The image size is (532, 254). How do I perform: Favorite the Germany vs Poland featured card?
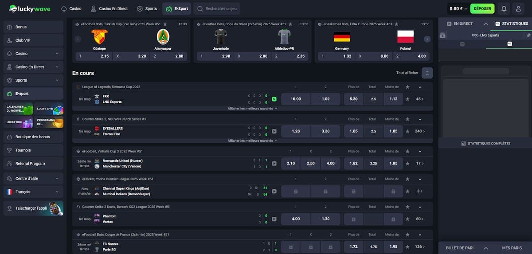tap(396, 24)
